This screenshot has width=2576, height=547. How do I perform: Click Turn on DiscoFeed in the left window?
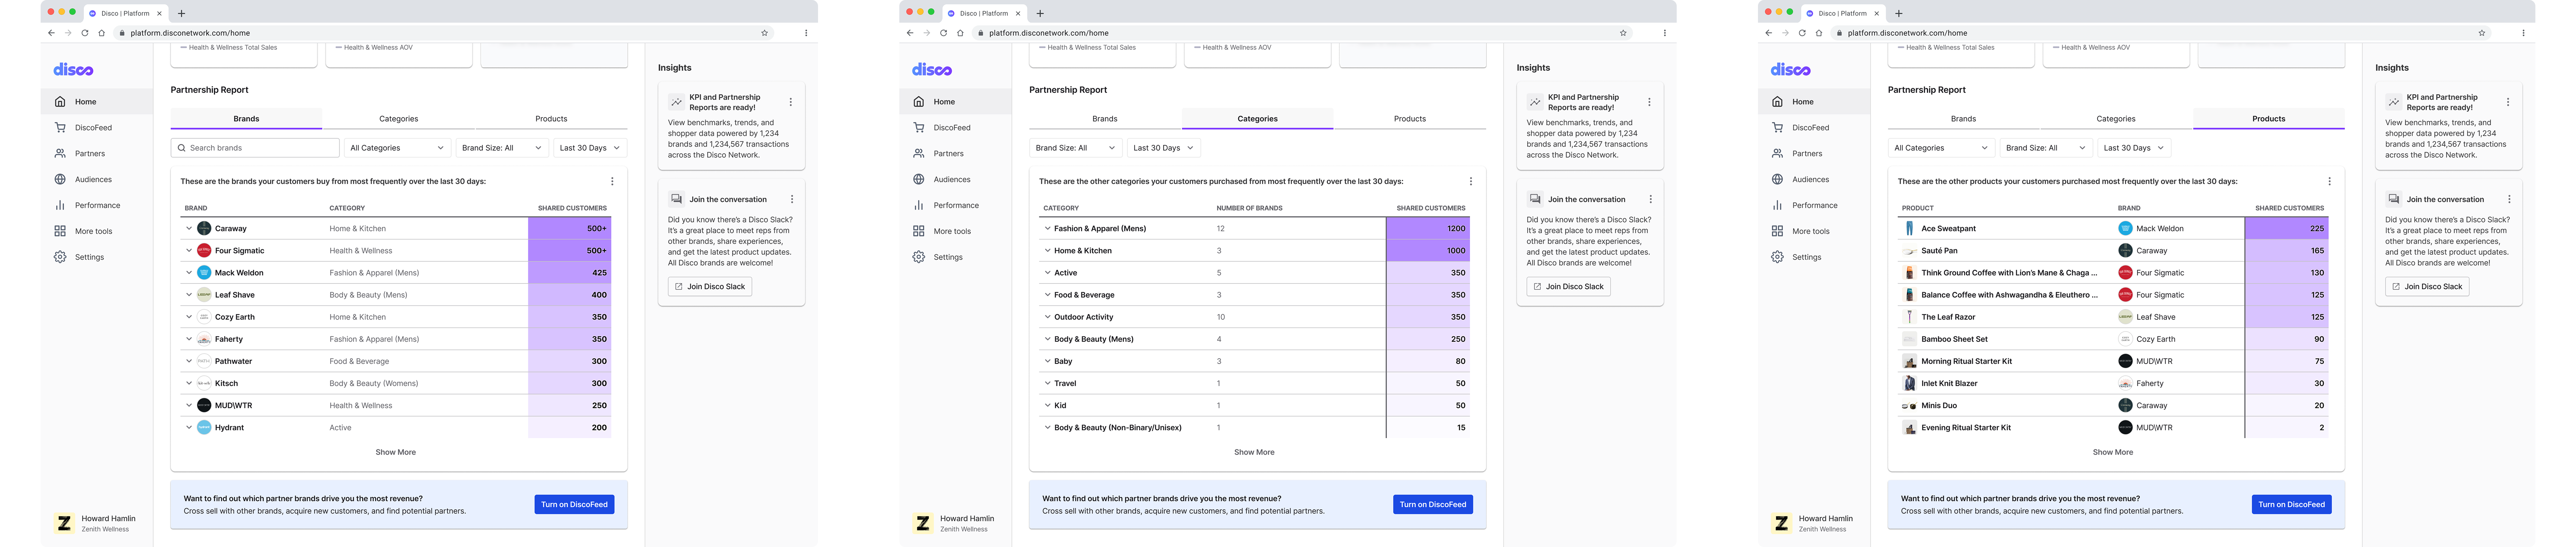tap(574, 505)
